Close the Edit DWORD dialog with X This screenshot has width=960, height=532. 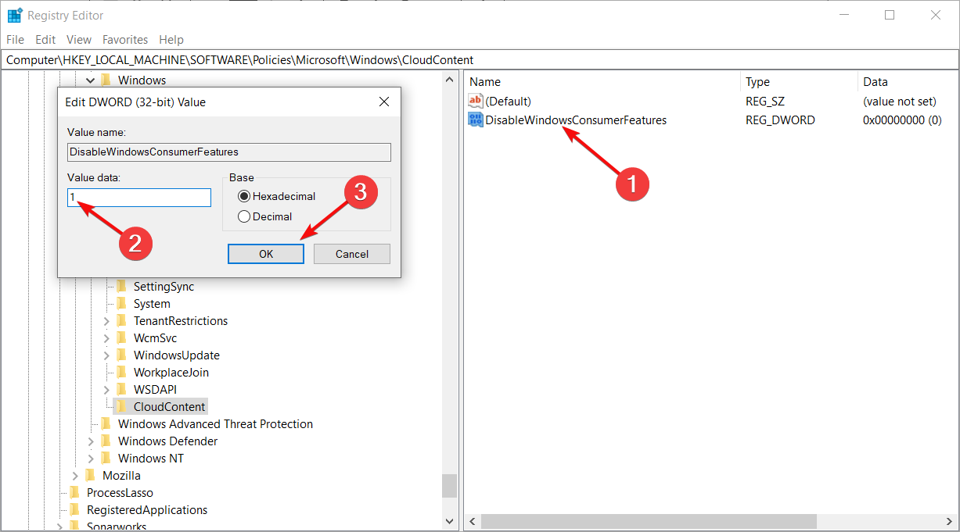click(x=383, y=102)
